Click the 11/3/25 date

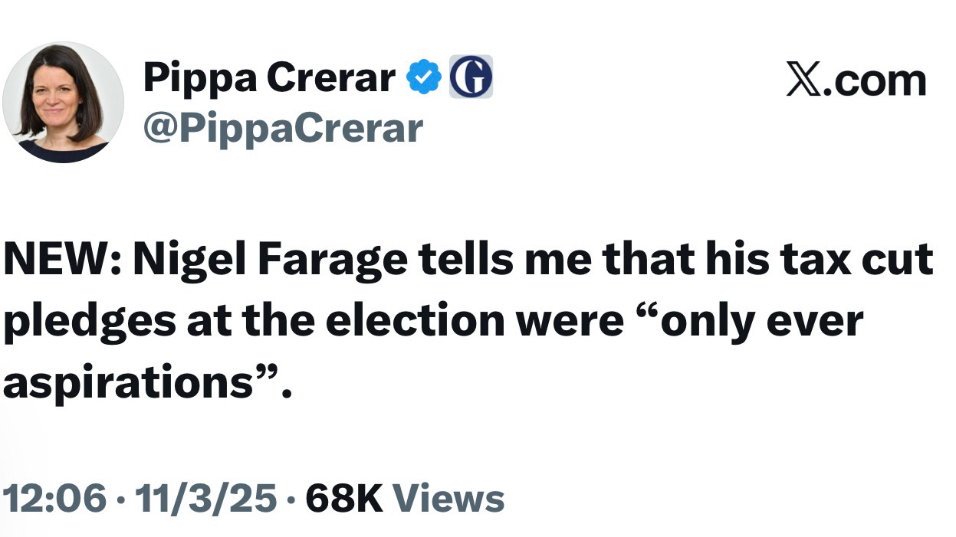point(206,498)
